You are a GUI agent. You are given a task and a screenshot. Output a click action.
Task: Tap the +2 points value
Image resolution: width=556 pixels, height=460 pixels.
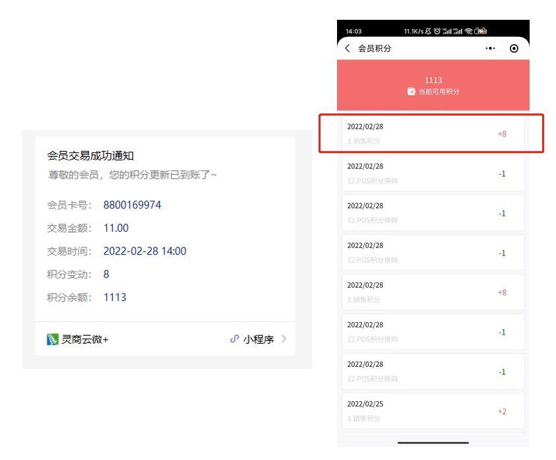tap(502, 411)
